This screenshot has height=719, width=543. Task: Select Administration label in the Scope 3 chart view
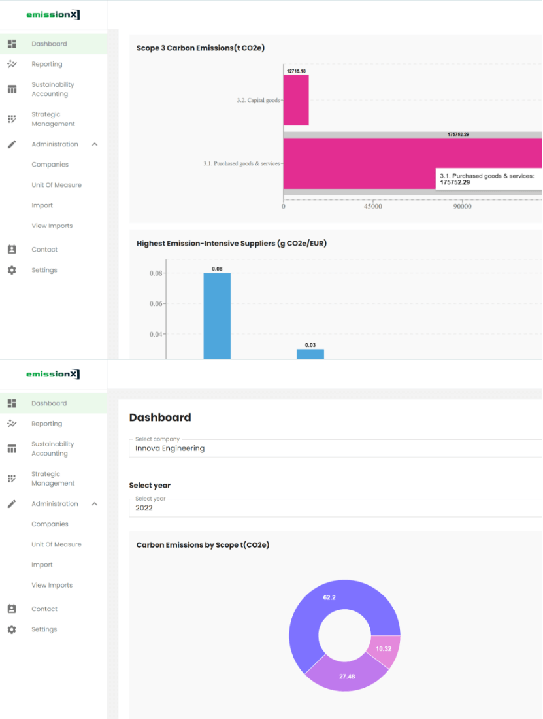(x=54, y=144)
